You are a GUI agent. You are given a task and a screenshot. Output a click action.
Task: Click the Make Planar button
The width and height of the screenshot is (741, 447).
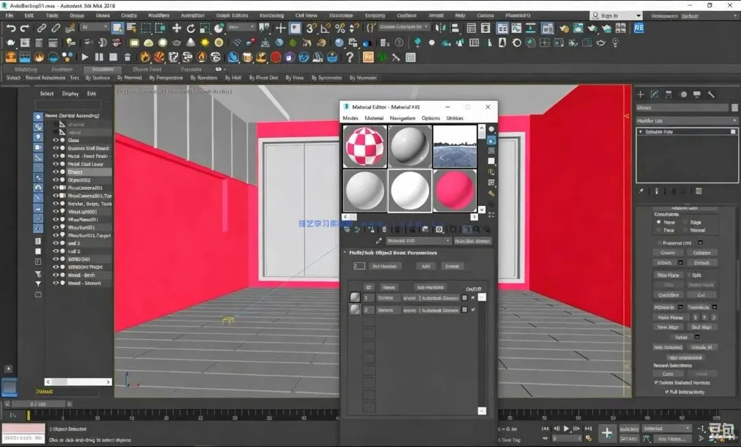point(670,317)
